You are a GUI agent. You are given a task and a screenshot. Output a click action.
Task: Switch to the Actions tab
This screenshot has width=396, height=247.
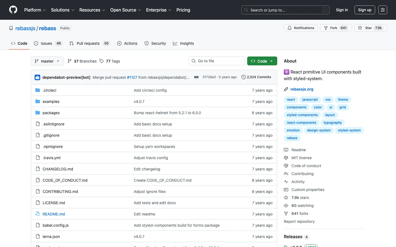tap(127, 43)
